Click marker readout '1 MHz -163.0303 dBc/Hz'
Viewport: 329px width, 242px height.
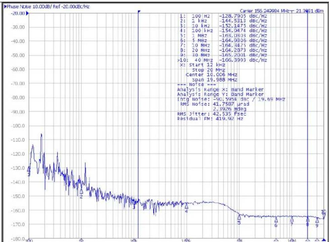223,36
